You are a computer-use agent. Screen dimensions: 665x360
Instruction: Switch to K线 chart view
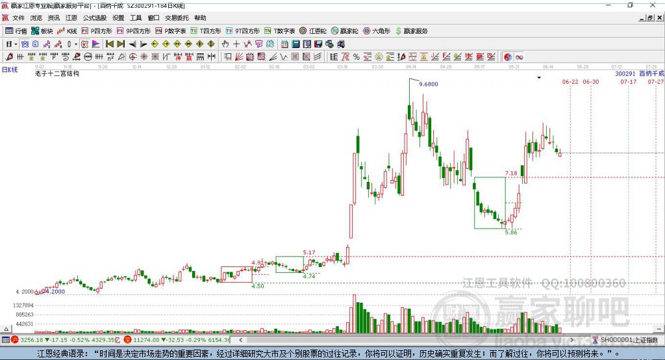click(67, 31)
